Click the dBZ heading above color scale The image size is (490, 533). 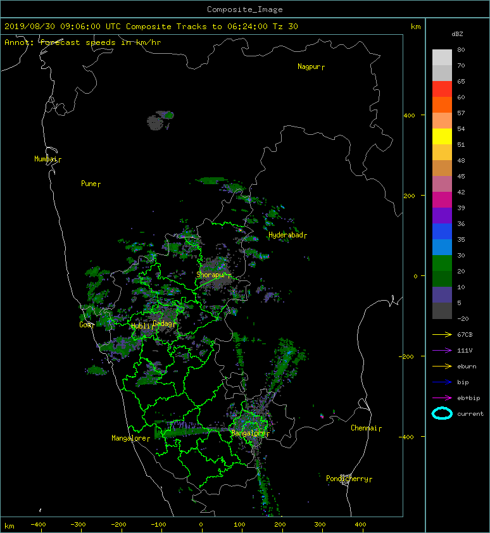(457, 34)
